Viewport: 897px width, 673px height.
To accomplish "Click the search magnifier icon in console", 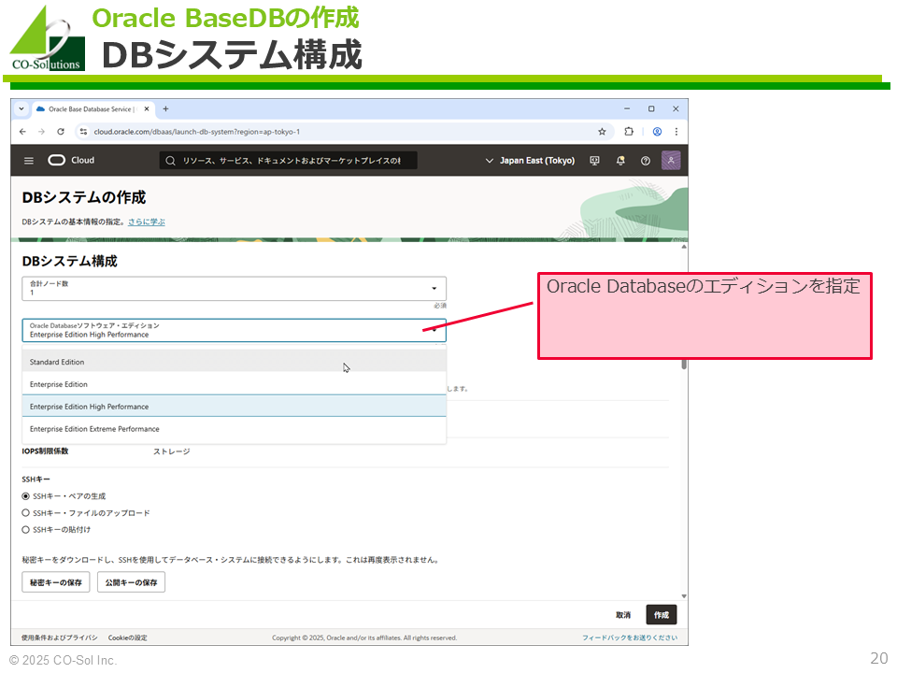I will [x=170, y=161].
